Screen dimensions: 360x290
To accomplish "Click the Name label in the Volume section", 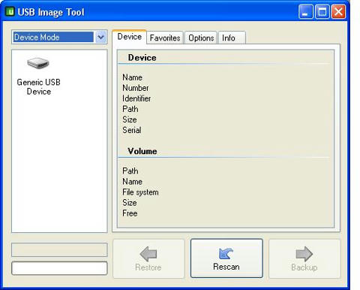I will pyautogui.click(x=132, y=182).
